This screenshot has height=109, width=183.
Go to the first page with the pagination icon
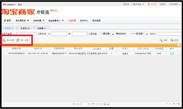74,104
